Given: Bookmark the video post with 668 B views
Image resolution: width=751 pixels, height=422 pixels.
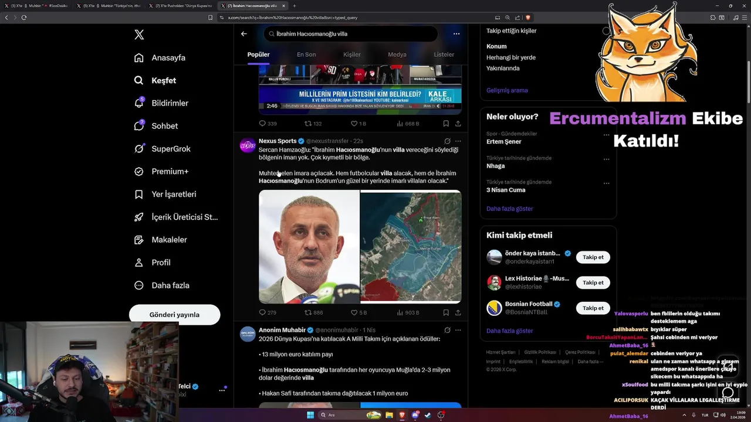Looking at the screenshot, I should tap(446, 124).
